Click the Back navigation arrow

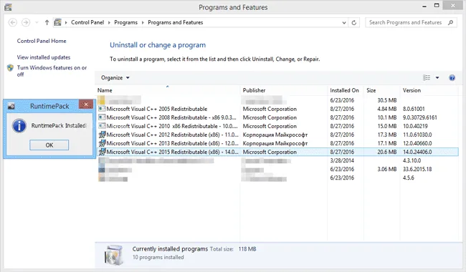(x=13, y=22)
